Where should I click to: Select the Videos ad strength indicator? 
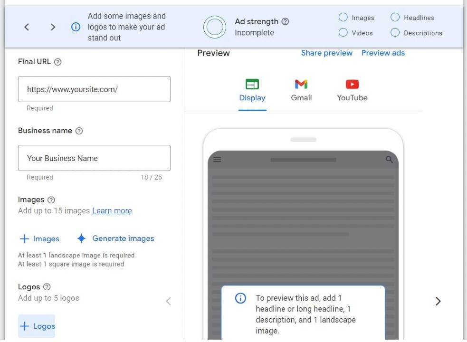pos(343,33)
